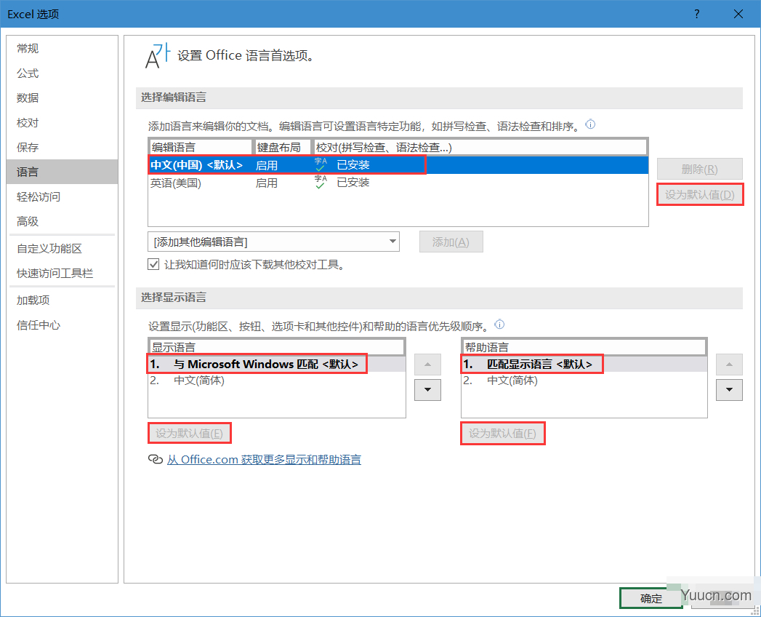Click proofing installed icon in 中文(中国) row
761x617 pixels.
(x=321, y=164)
